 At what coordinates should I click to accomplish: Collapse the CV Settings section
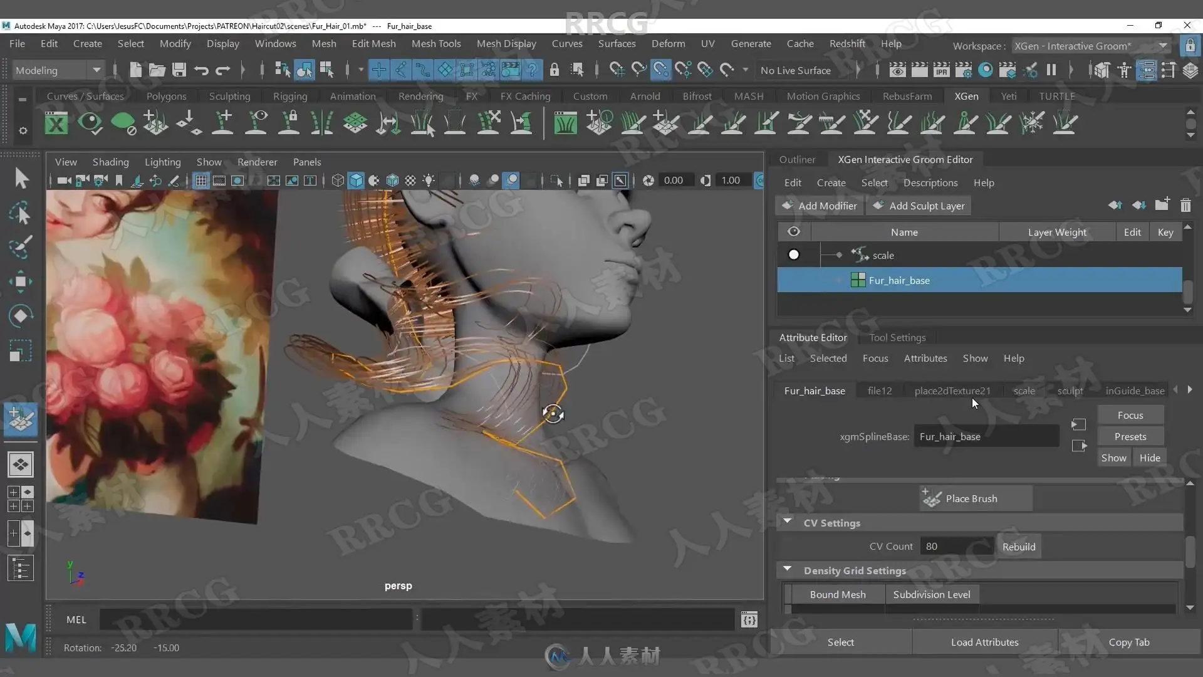pyautogui.click(x=788, y=522)
